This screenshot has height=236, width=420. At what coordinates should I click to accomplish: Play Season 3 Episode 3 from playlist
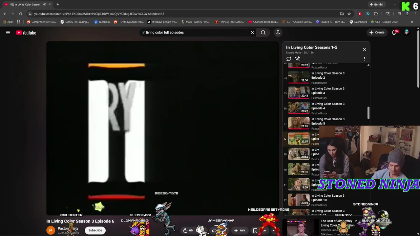coord(326,93)
